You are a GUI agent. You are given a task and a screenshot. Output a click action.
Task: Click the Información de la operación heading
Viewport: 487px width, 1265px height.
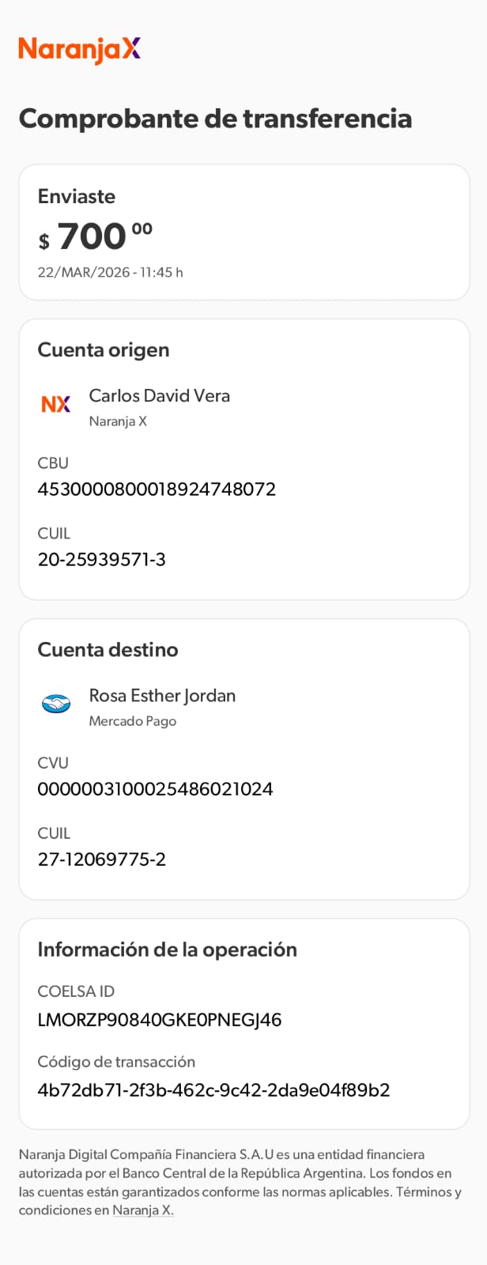coord(167,949)
